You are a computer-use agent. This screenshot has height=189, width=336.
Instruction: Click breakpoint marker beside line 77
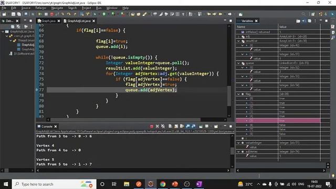pos(37,90)
